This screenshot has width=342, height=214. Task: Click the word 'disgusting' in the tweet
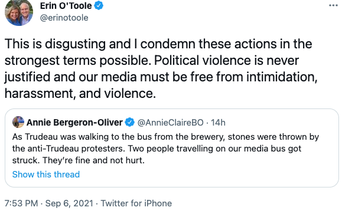click(75, 44)
